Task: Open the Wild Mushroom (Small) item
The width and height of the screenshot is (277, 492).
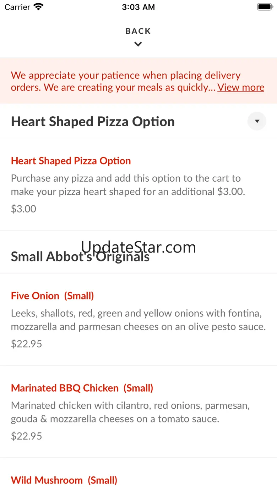Action: click(64, 480)
